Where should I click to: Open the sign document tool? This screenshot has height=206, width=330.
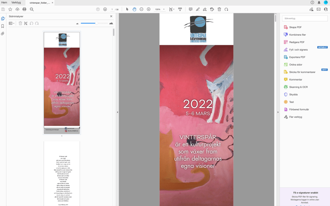click(x=205, y=9)
